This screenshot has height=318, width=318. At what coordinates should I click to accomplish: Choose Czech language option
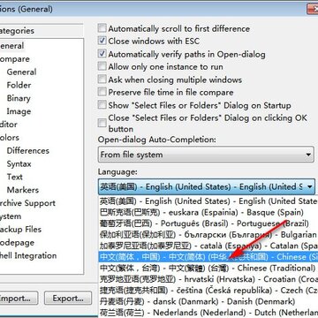point(208,291)
